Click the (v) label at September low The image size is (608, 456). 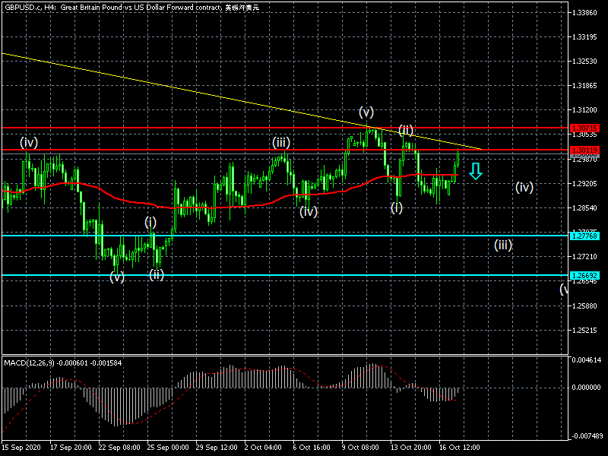116,277
